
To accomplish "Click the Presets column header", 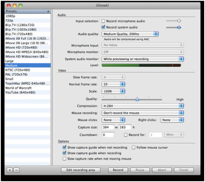I will pyautogui.click(x=27, y=11).
